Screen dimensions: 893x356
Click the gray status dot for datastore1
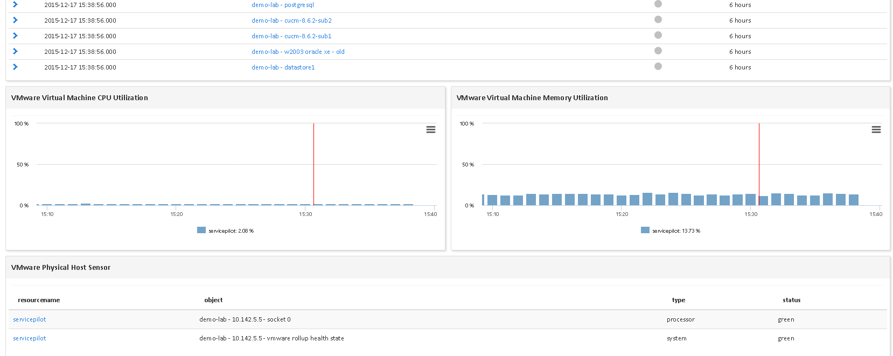click(x=658, y=66)
